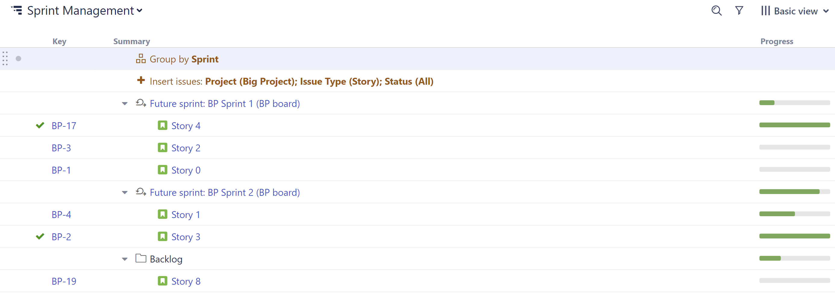Viewport: 835px width, 294px height.
Task: Open the Future sprint BP Sprint 2 link
Action: [x=225, y=192]
